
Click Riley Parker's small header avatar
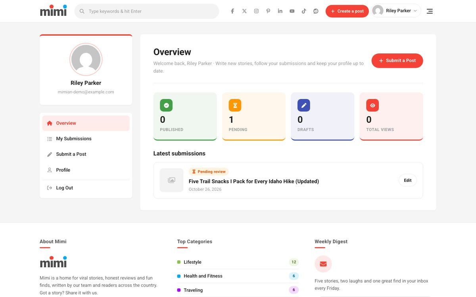[x=378, y=11]
